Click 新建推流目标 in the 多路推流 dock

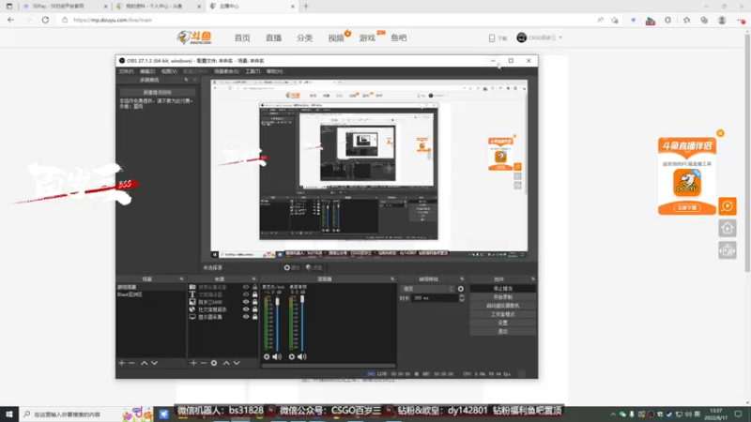pos(157,92)
